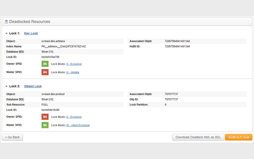Click the U - Update lock mode link
Image resolution: width=254 pixels, height=159 pixels.
pyautogui.click(x=73, y=72)
